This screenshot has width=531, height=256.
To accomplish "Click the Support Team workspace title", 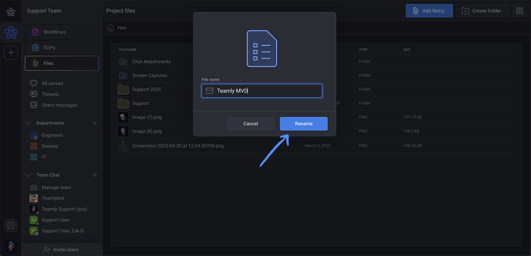I will [44, 11].
